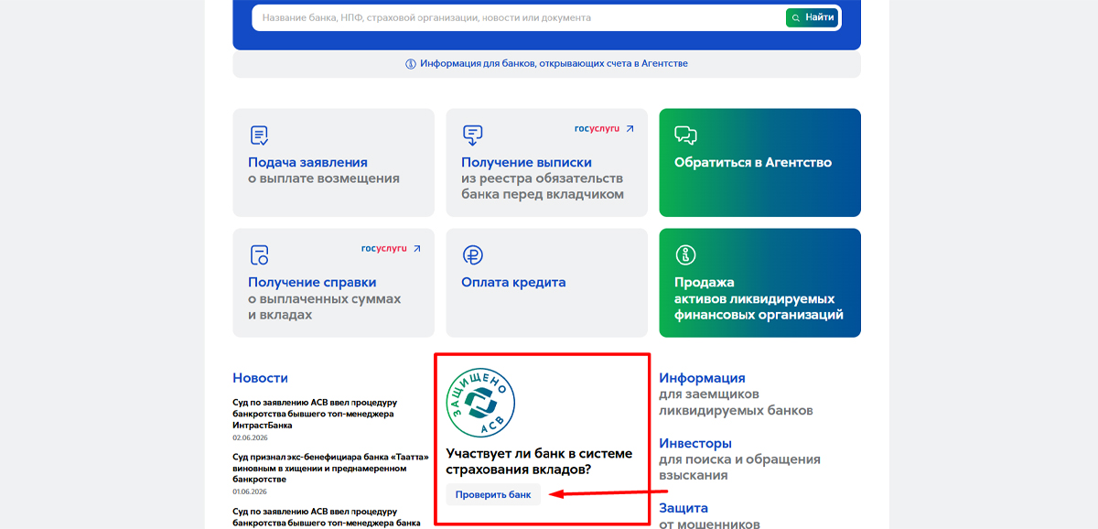Click the external arrow icon in Получение выписки card
Screen dimensions: 1098x529
click(x=630, y=129)
